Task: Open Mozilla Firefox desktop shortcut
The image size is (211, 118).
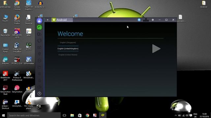Action: click(17, 19)
